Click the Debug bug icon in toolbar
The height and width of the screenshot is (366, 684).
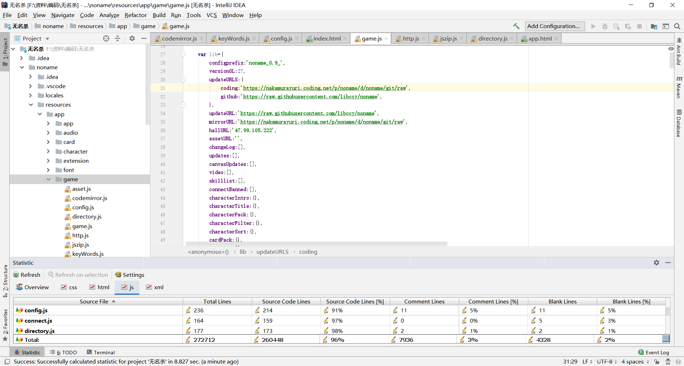pos(605,26)
